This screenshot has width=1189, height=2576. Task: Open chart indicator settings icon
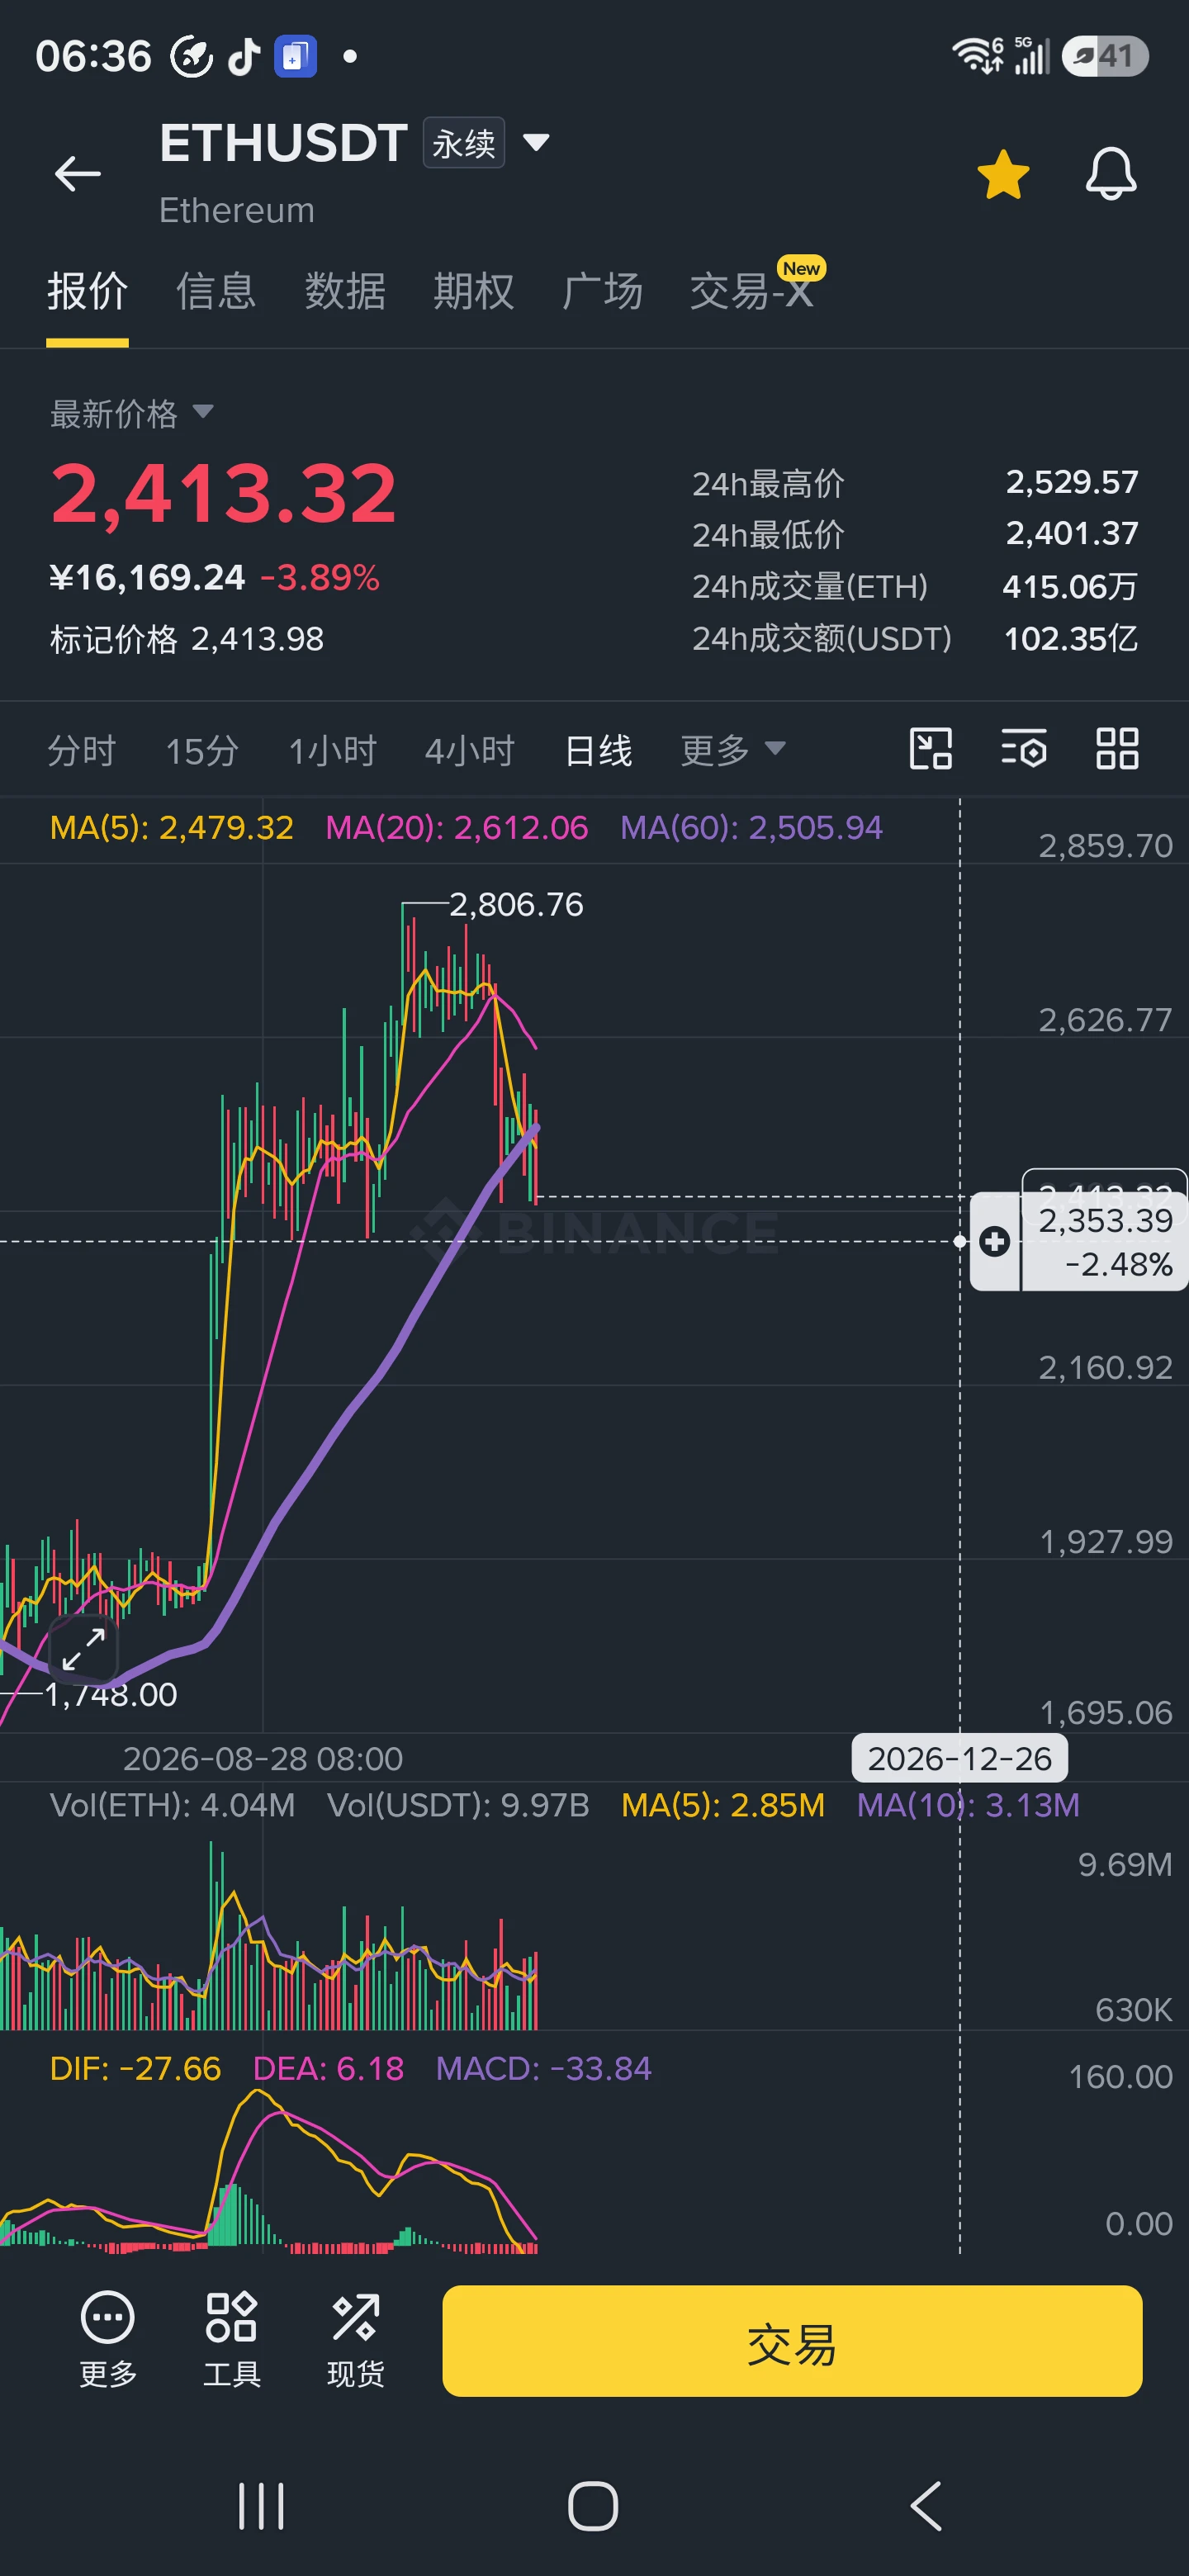(x=1024, y=749)
